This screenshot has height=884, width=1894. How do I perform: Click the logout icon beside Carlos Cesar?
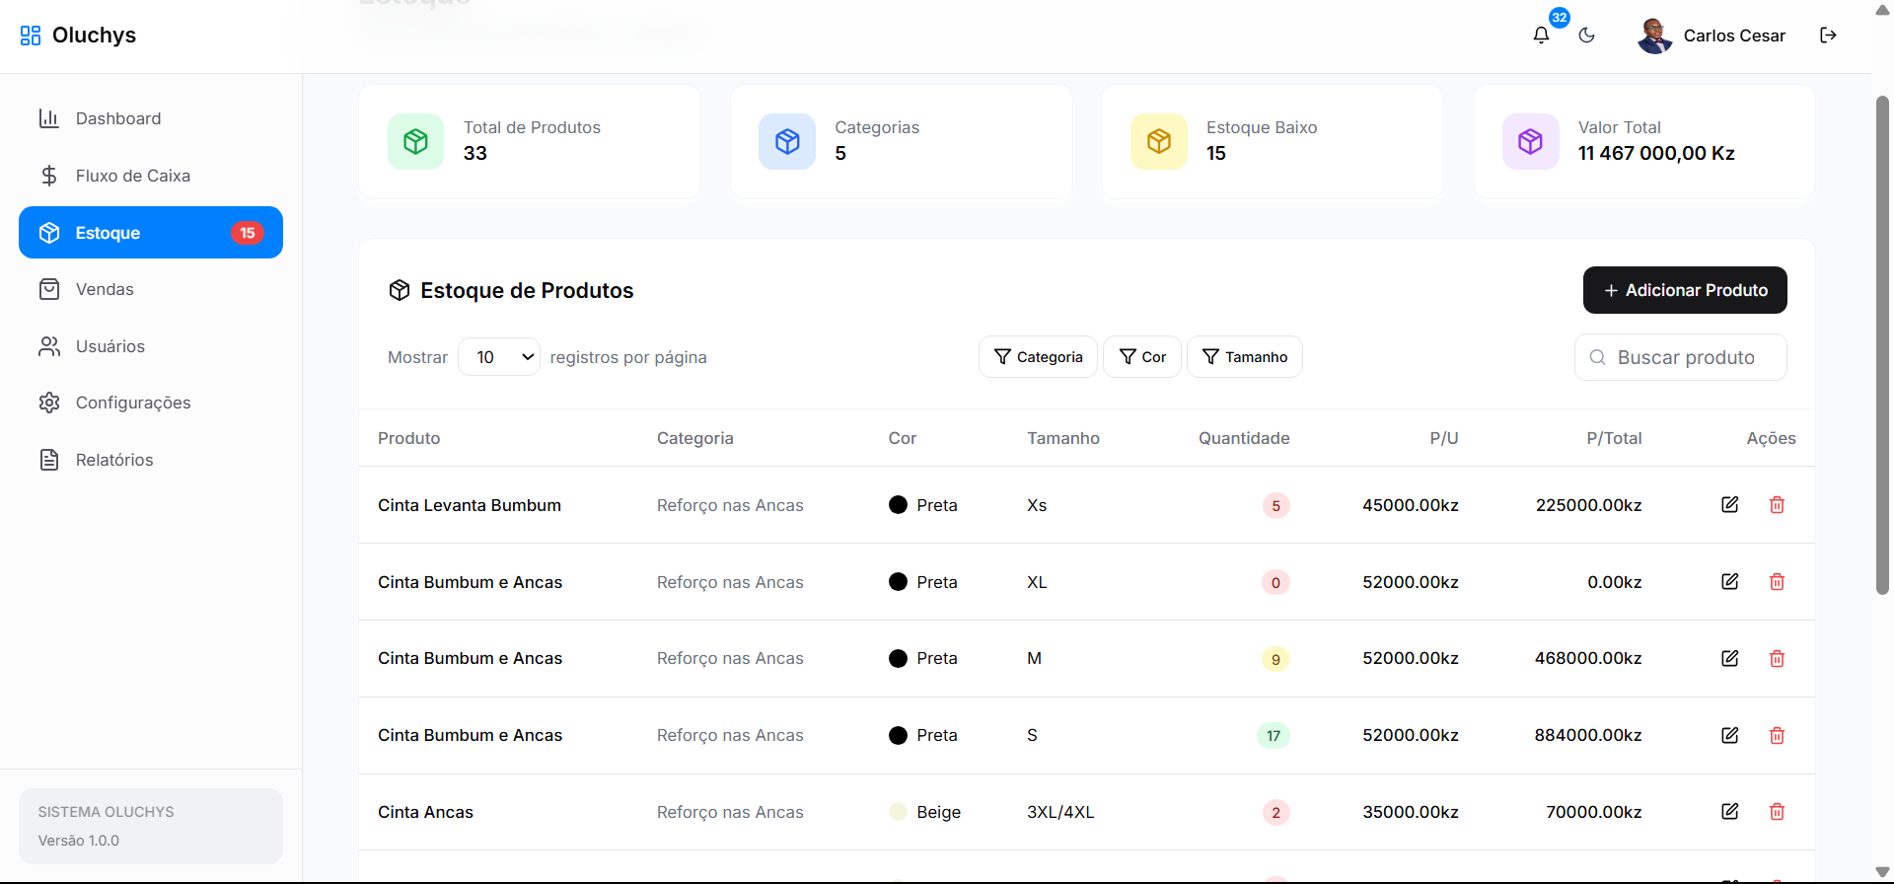point(1828,36)
